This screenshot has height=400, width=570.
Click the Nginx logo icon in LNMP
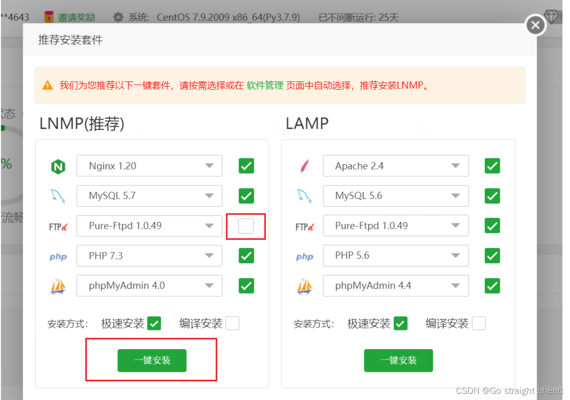point(58,166)
